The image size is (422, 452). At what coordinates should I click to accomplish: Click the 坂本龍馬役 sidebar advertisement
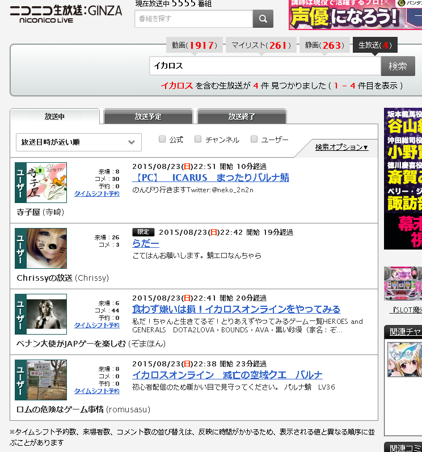[x=403, y=179]
